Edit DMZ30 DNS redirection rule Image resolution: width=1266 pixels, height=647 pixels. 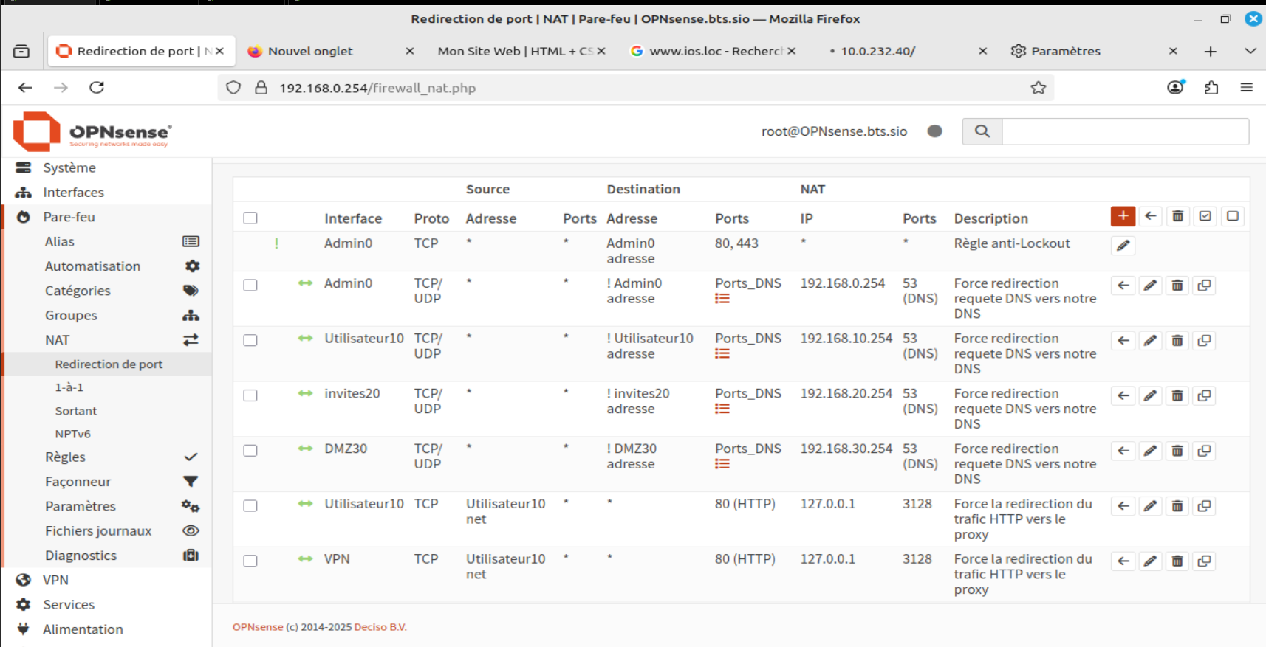(1150, 451)
